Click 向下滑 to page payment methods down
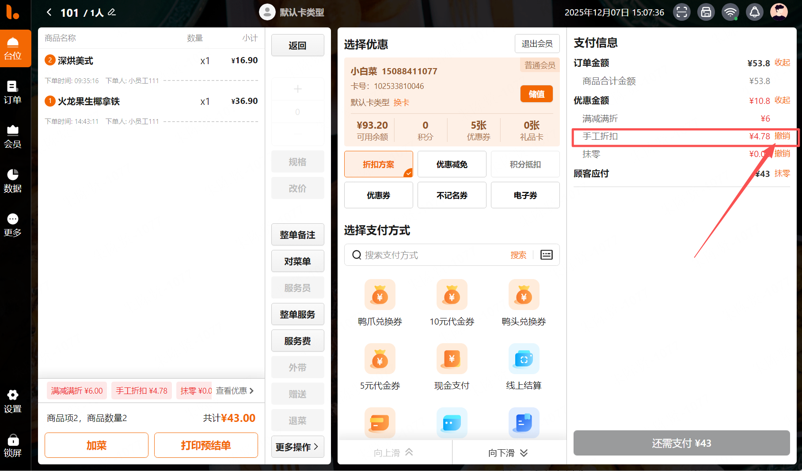Screen dimensions: 802x471 [508, 452]
